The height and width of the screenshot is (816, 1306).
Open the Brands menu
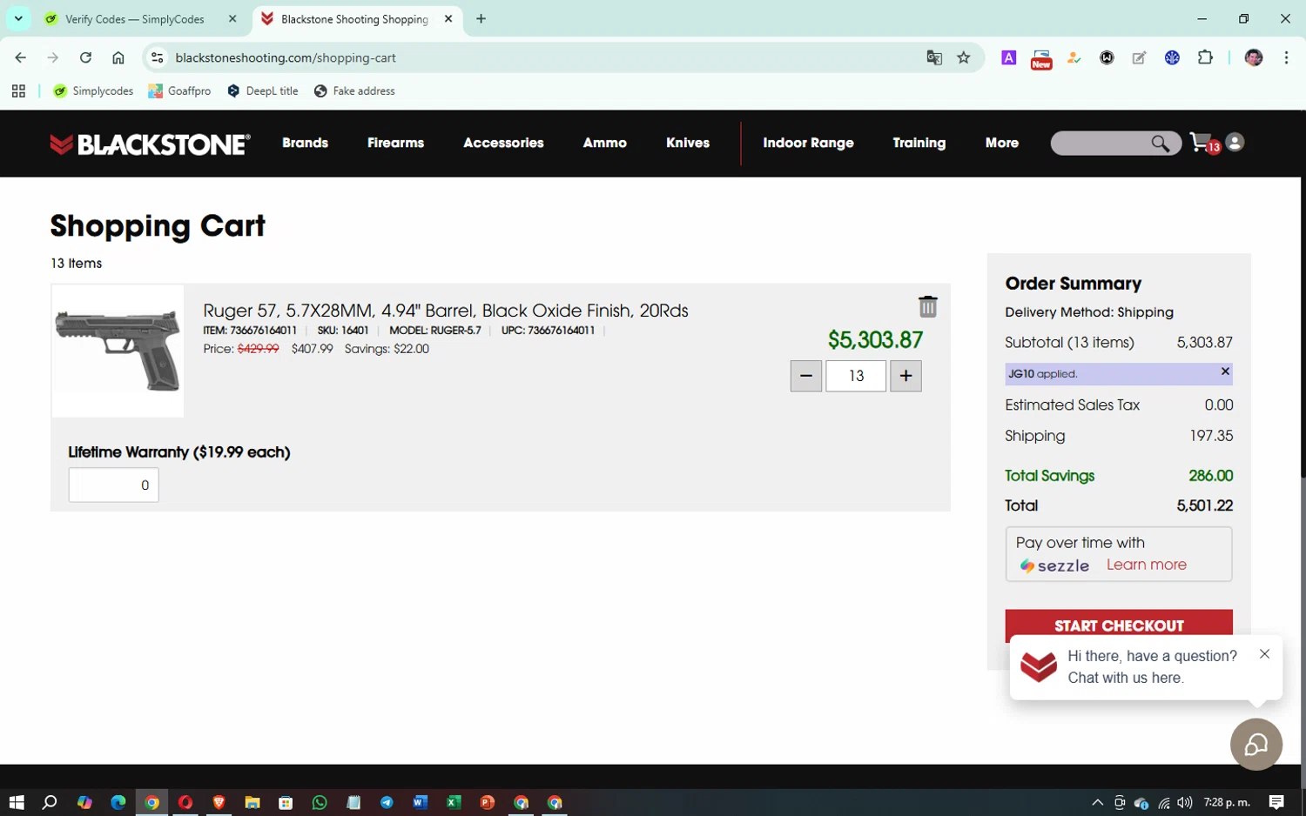click(x=305, y=143)
